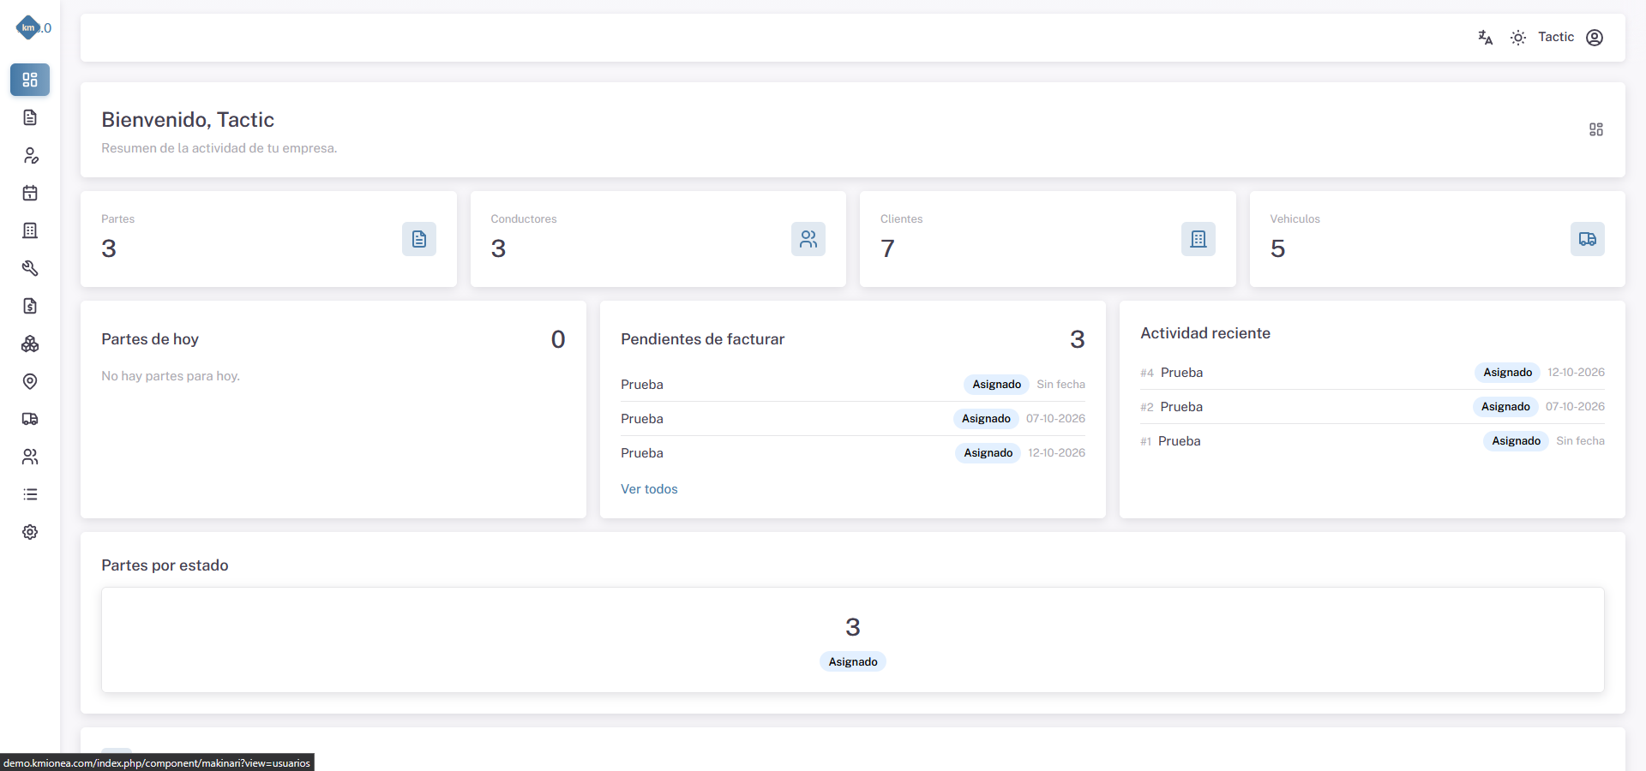Open the map pin location icon in sidebar
Image resolution: width=1646 pixels, height=771 pixels.
click(x=30, y=381)
